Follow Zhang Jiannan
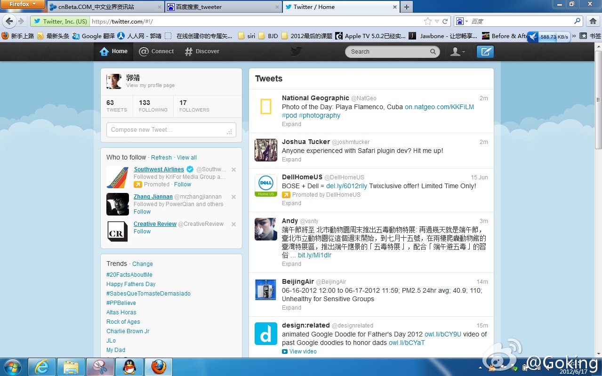The width and height of the screenshot is (602, 376). [x=142, y=212]
